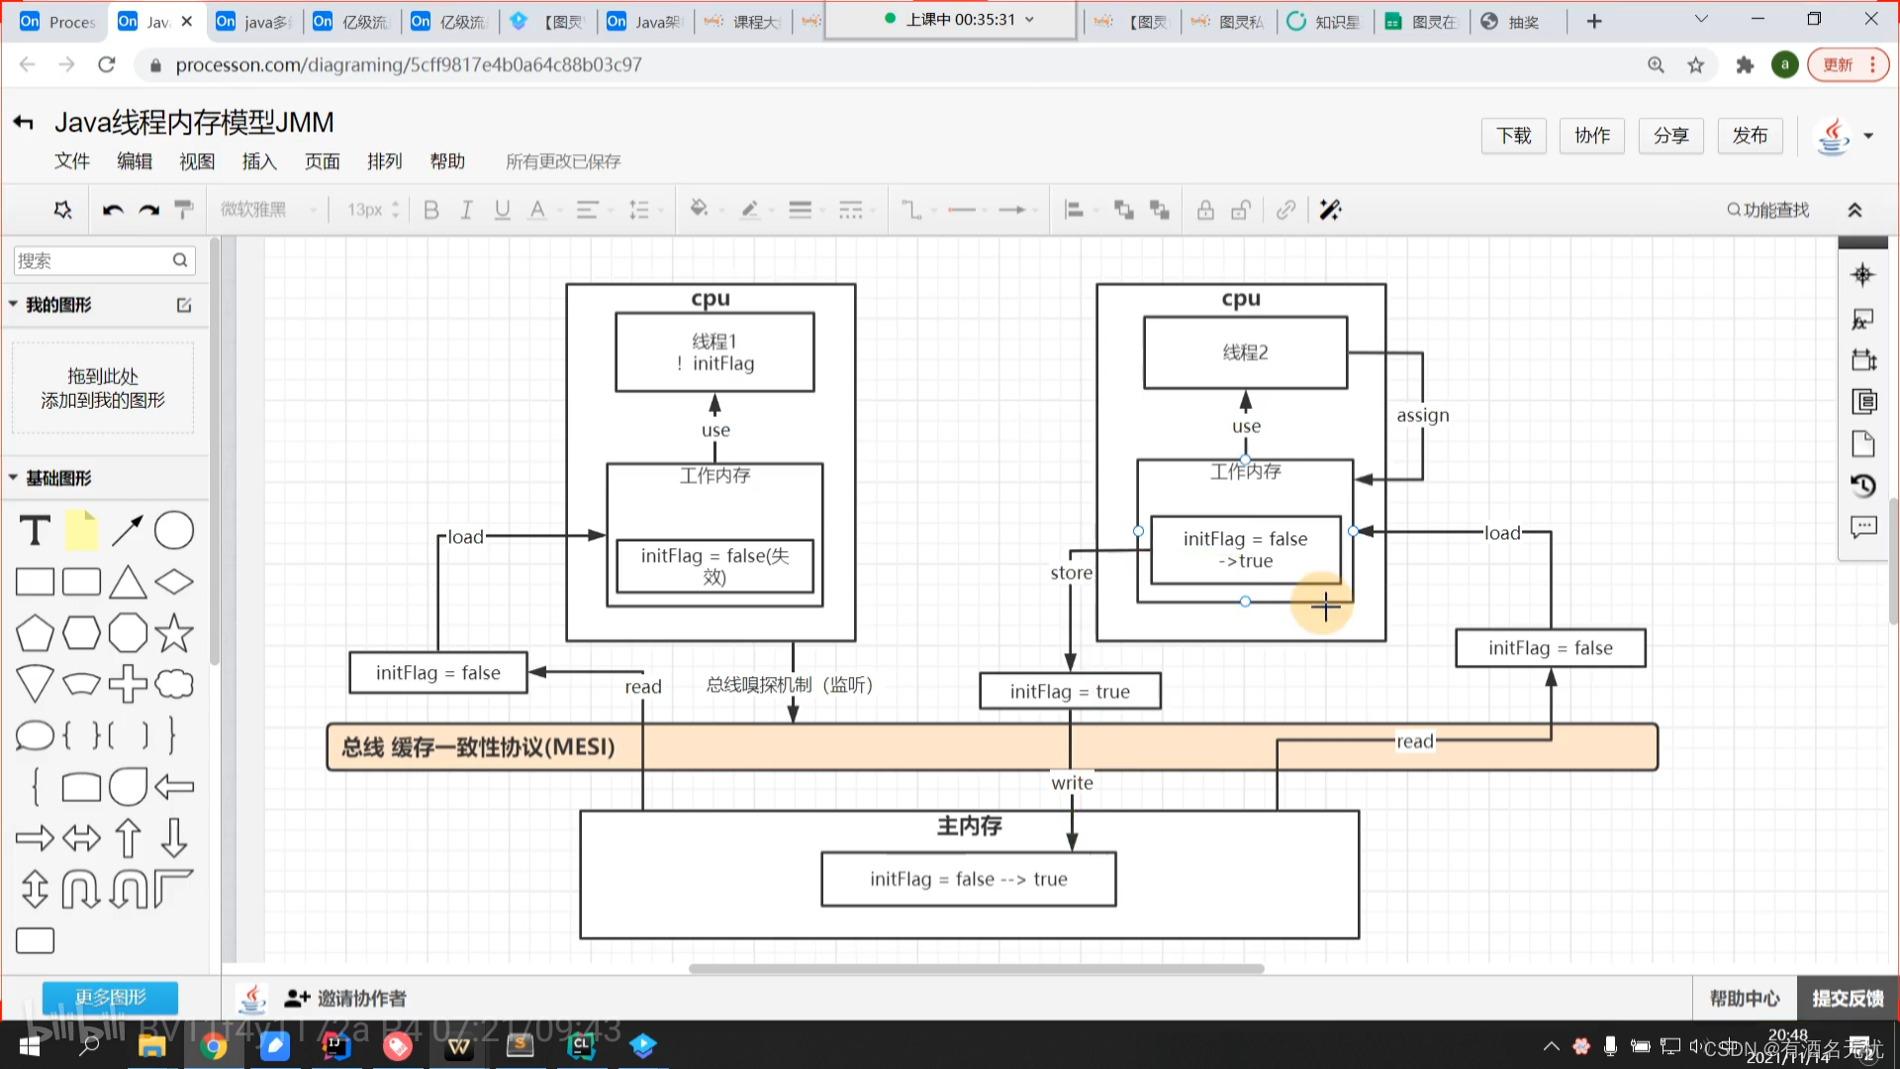The image size is (1900, 1069).
Task: Select the circle shape
Action: pyautogui.click(x=174, y=531)
